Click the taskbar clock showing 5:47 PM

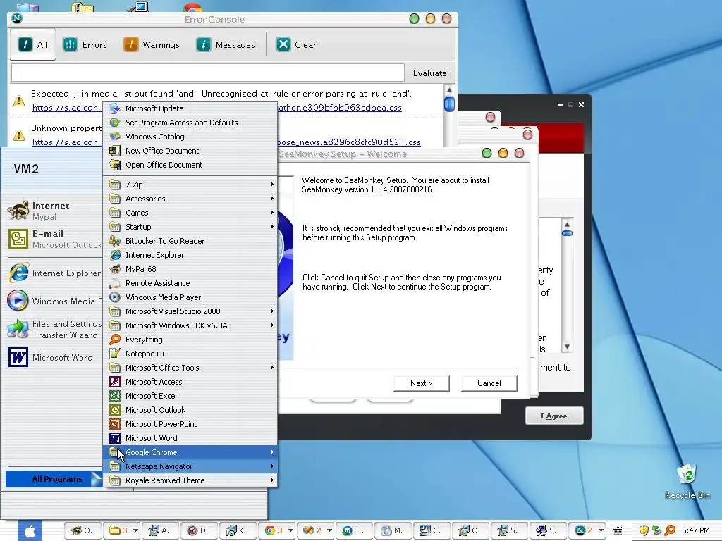[696, 531]
